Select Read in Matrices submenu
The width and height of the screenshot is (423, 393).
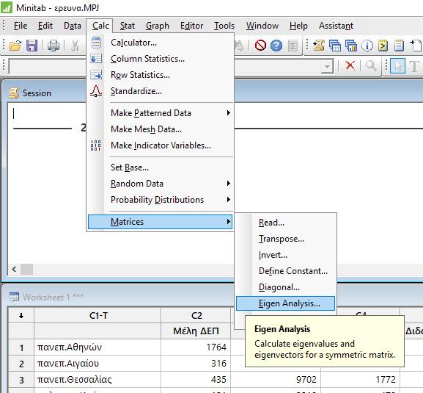pyautogui.click(x=285, y=223)
